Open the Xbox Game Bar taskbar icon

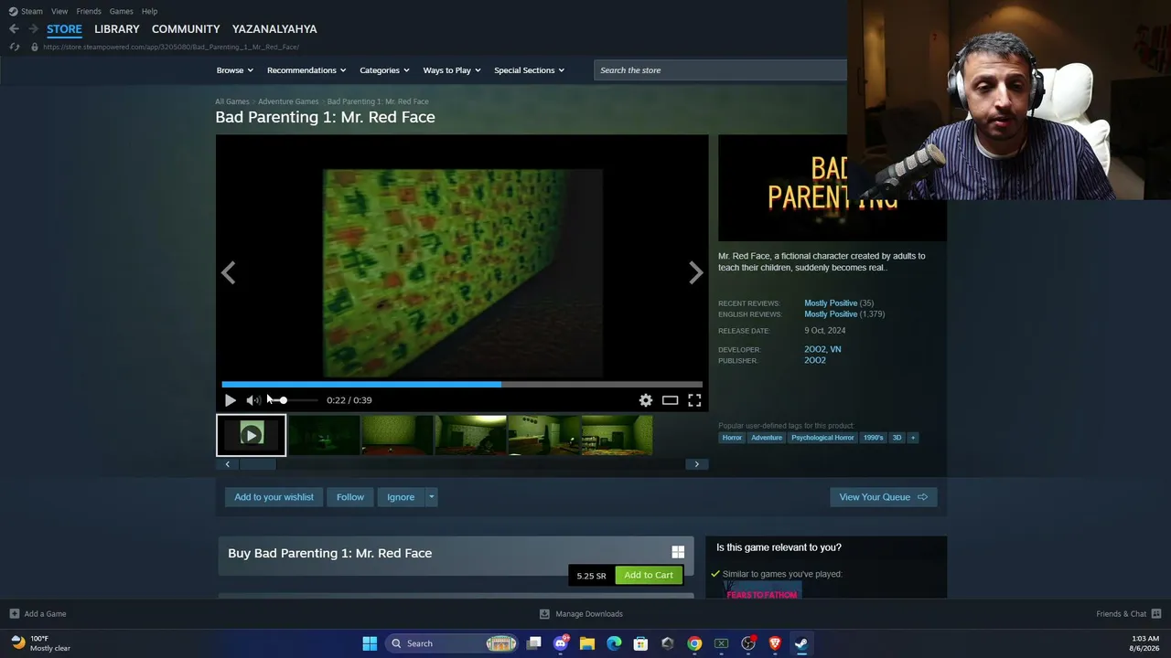click(721, 643)
